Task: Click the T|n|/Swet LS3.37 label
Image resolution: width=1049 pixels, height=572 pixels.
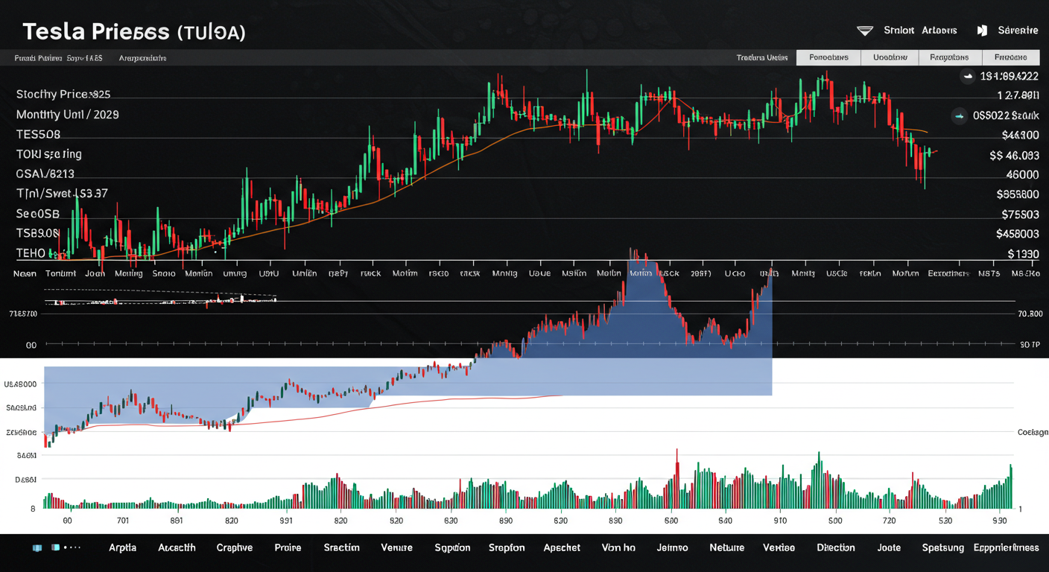Action: point(62,194)
